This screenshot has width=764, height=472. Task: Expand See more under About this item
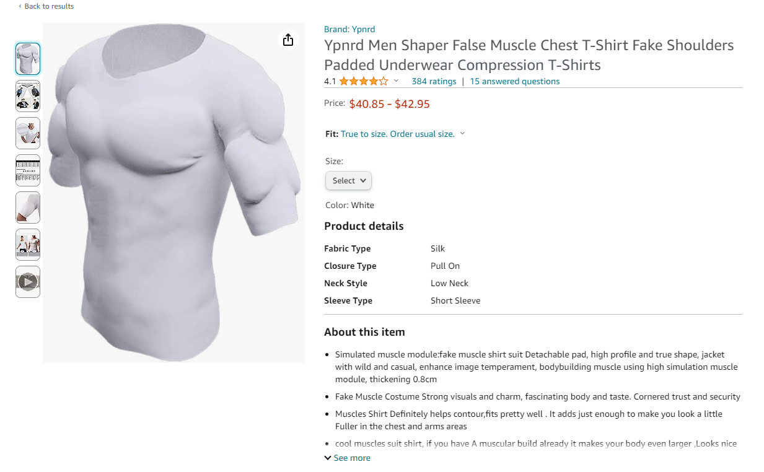[347, 458]
